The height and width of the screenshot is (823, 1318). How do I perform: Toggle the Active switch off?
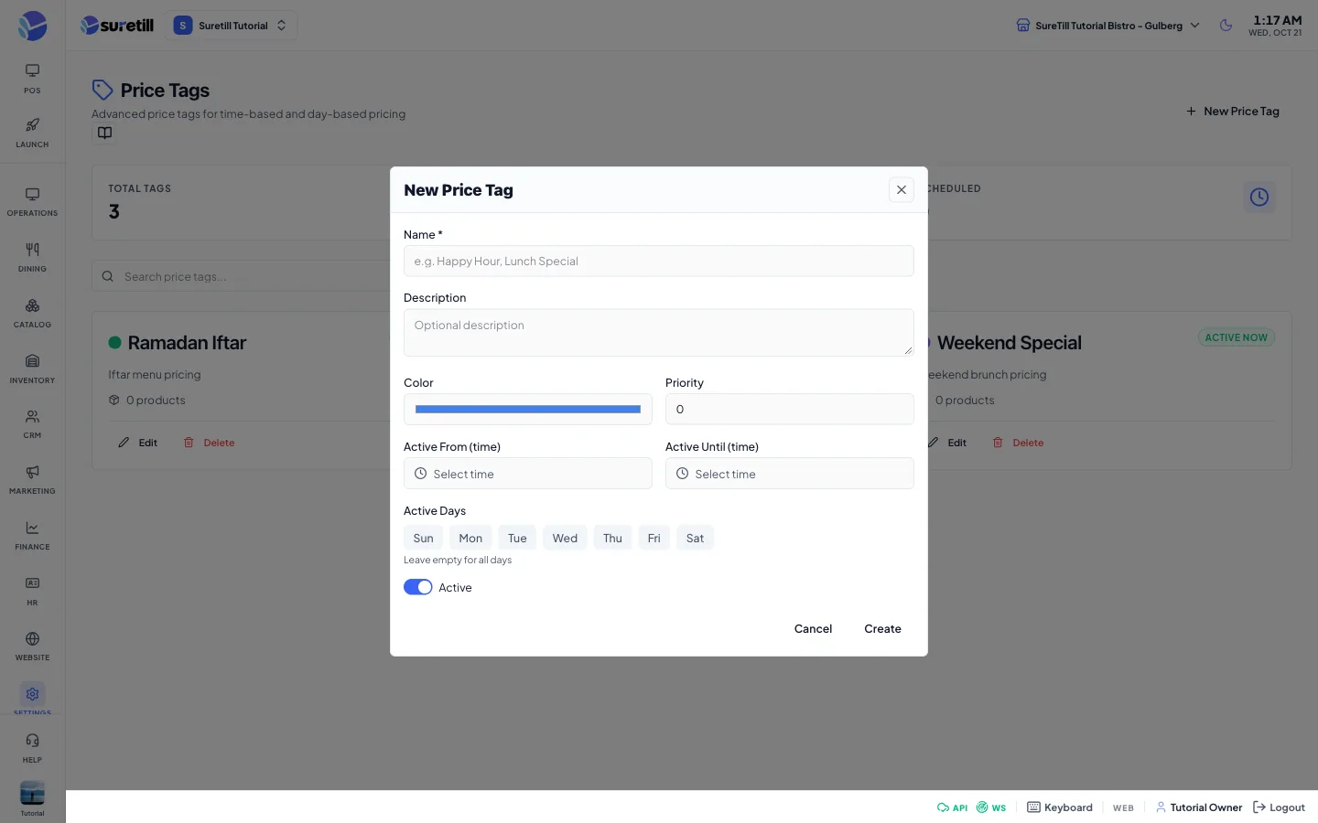(418, 587)
